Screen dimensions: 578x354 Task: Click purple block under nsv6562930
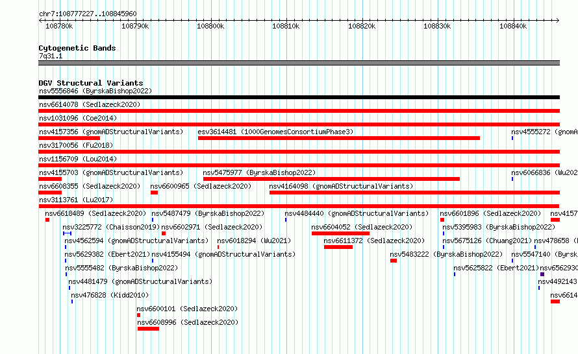(542, 274)
